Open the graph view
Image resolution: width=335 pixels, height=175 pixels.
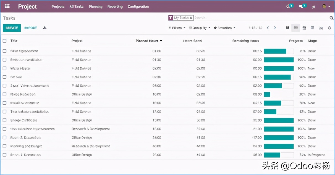pyautogui.click(x=321, y=28)
